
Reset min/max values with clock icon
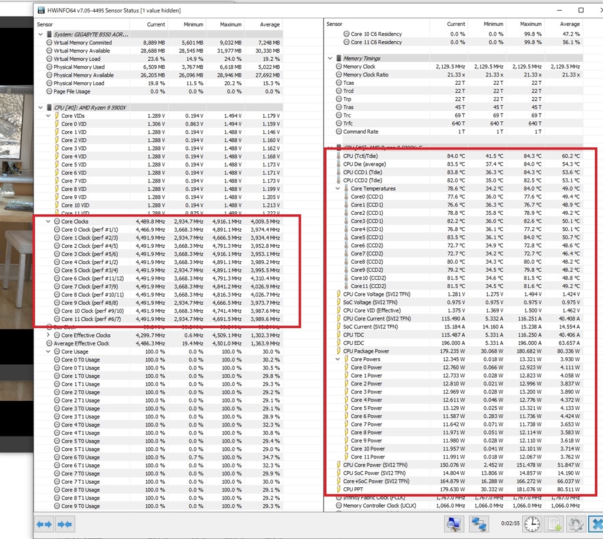[532, 524]
